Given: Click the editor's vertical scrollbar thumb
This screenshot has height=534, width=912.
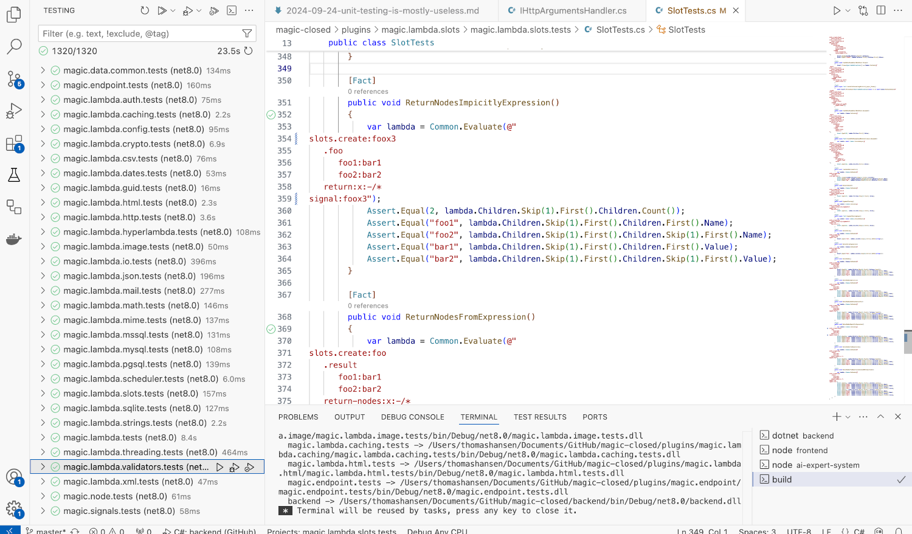Looking at the screenshot, I should 908,342.
